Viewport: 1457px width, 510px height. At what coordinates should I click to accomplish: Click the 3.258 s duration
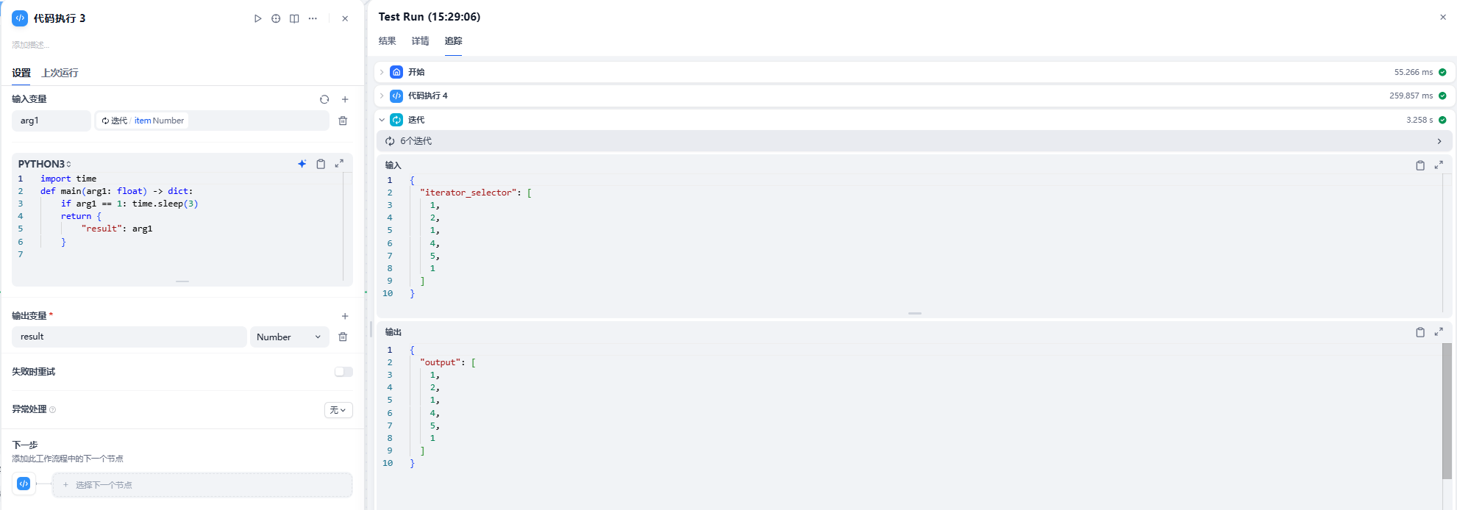coord(1419,120)
